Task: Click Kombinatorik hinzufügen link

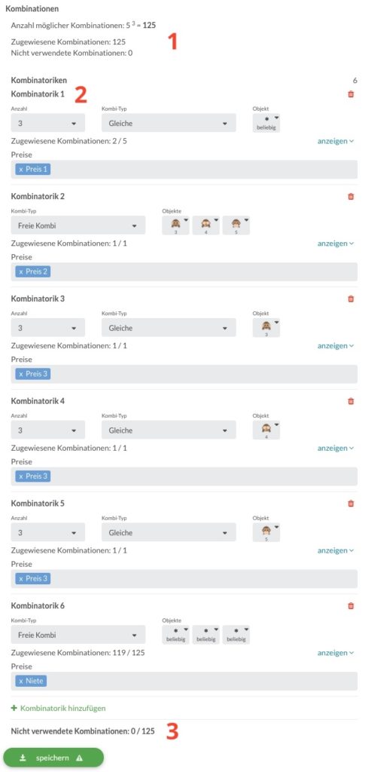Action: pos(59,709)
